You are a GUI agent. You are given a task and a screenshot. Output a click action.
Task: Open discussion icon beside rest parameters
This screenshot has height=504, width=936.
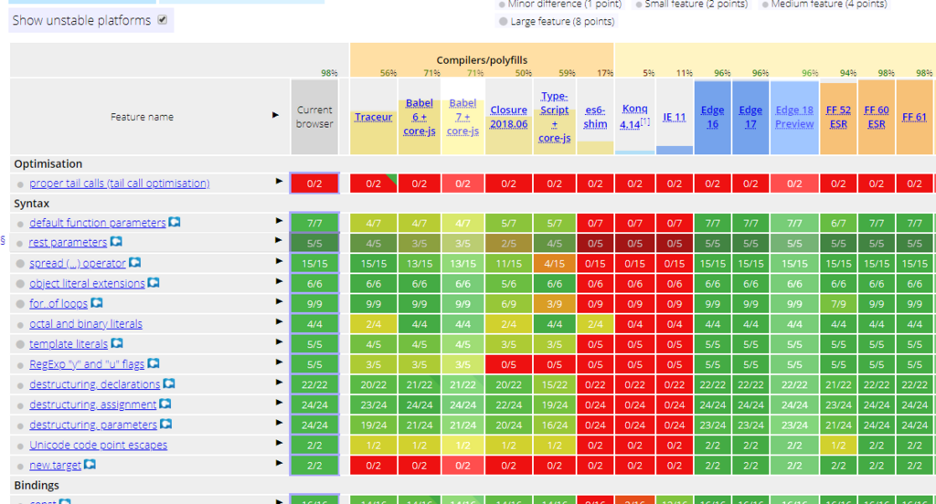[116, 242]
